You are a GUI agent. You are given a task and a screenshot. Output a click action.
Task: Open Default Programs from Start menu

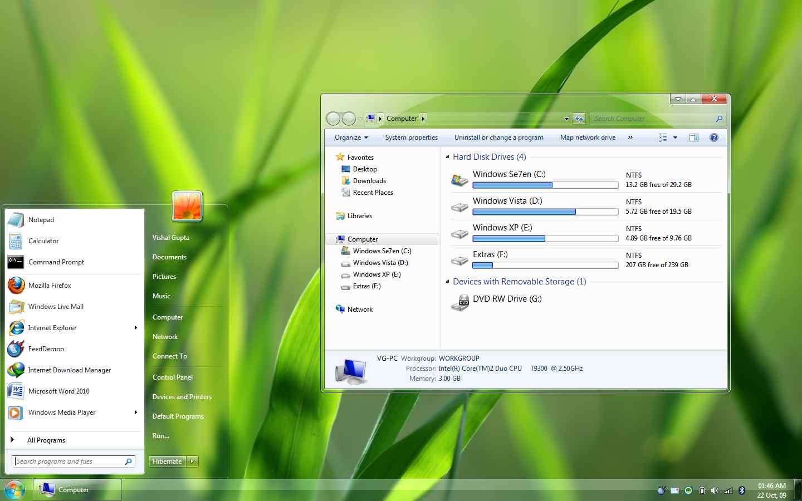point(178,416)
